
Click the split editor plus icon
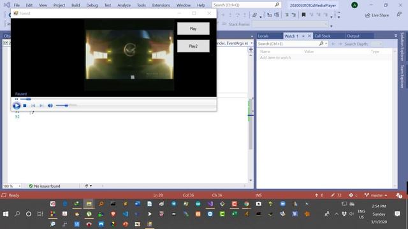[251, 50]
